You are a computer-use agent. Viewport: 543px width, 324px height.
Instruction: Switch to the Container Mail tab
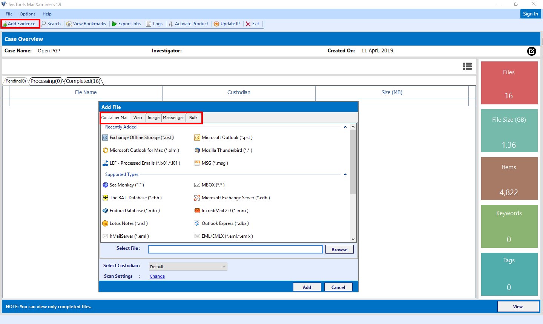[x=115, y=118]
